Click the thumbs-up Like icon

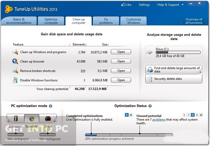point(123,5)
